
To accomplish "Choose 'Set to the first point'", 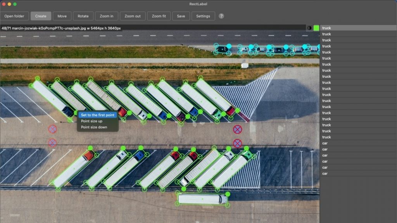I will (97, 115).
